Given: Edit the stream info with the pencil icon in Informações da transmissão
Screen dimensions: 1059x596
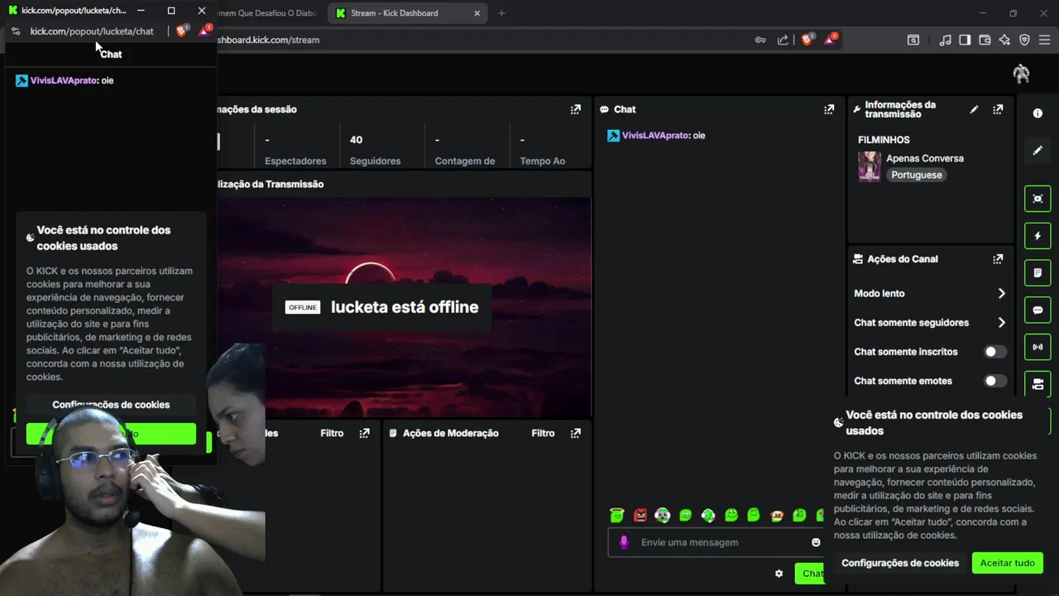Looking at the screenshot, I should point(974,109).
